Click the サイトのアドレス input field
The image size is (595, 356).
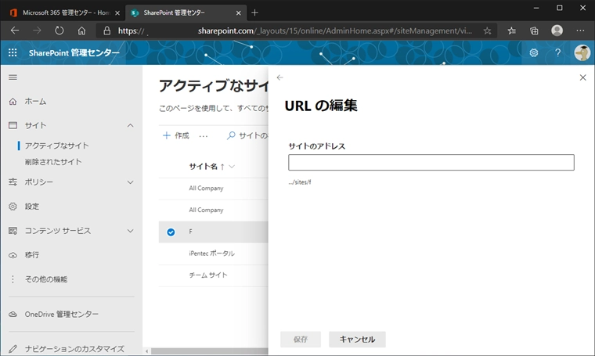click(431, 162)
